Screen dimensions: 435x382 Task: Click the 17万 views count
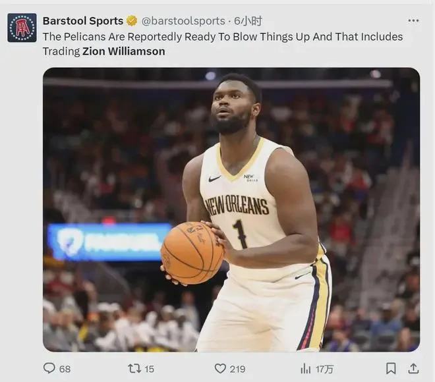(324, 369)
